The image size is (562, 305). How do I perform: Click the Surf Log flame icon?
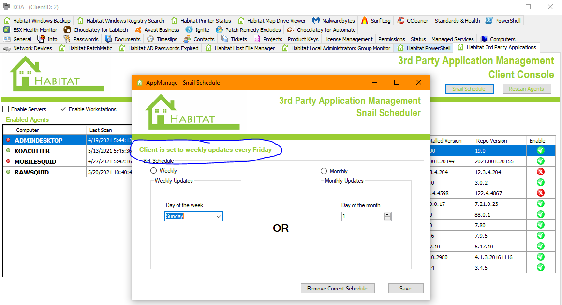pos(365,21)
